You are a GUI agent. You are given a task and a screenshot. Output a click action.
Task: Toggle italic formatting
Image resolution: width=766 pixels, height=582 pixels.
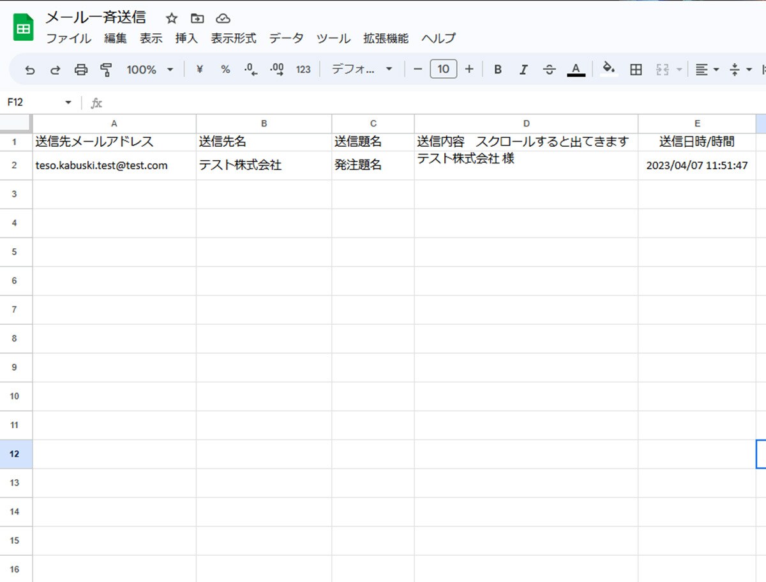523,70
